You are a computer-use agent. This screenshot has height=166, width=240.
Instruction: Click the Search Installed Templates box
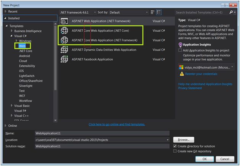[202, 12]
